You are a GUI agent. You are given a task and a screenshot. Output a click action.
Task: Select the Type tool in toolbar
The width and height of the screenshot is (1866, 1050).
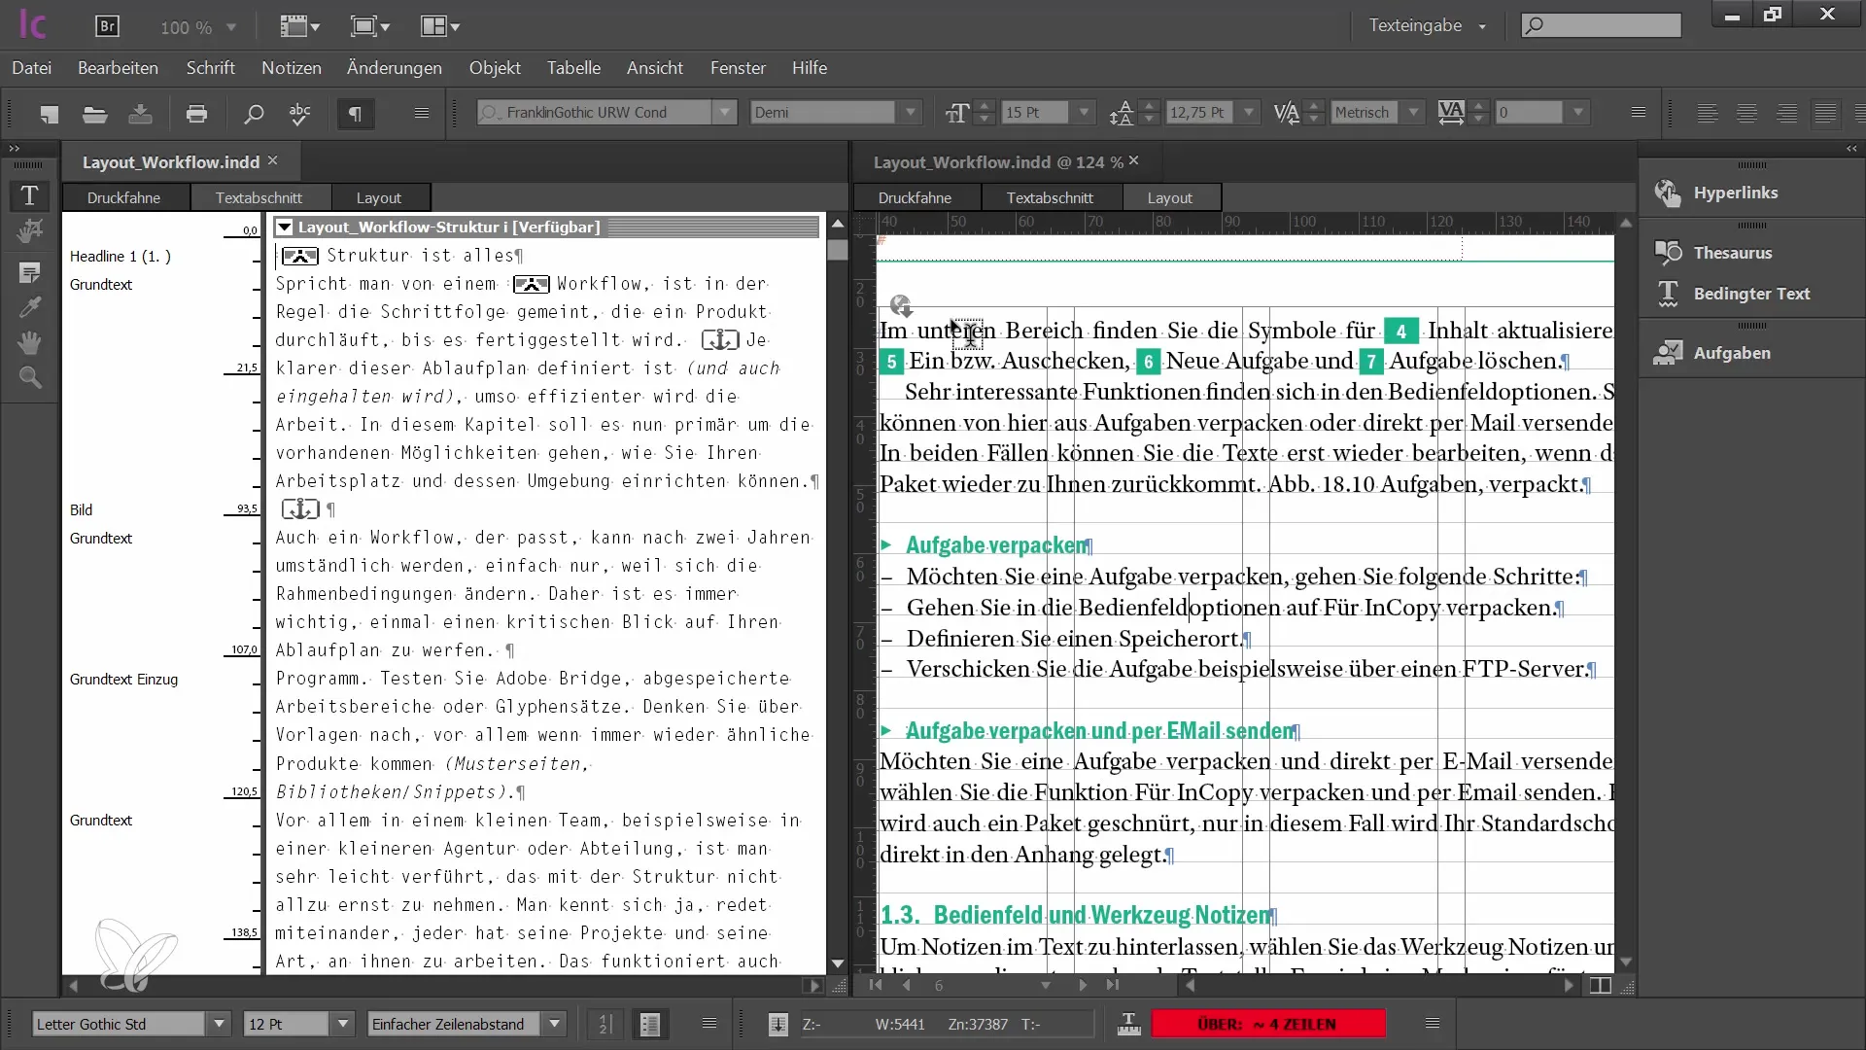[29, 196]
